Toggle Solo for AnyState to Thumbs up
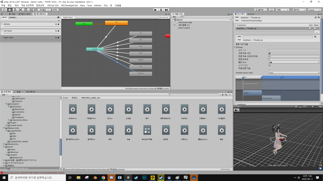This screenshot has height=181, width=323. [x=310, y=28]
